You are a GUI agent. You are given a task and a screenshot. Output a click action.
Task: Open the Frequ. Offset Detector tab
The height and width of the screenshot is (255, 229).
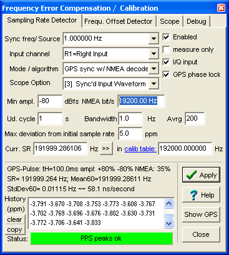tap(119, 21)
